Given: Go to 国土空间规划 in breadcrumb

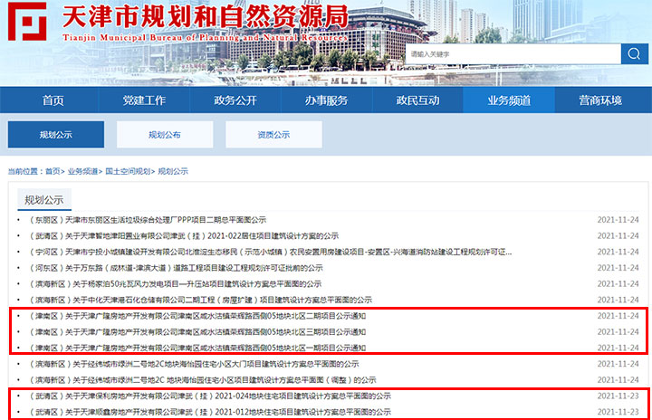Looking at the screenshot, I should pos(128,171).
